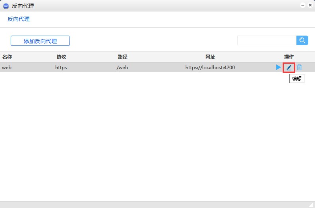Click the /web path cell
This screenshot has width=315, height=208.
click(x=122, y=68)
